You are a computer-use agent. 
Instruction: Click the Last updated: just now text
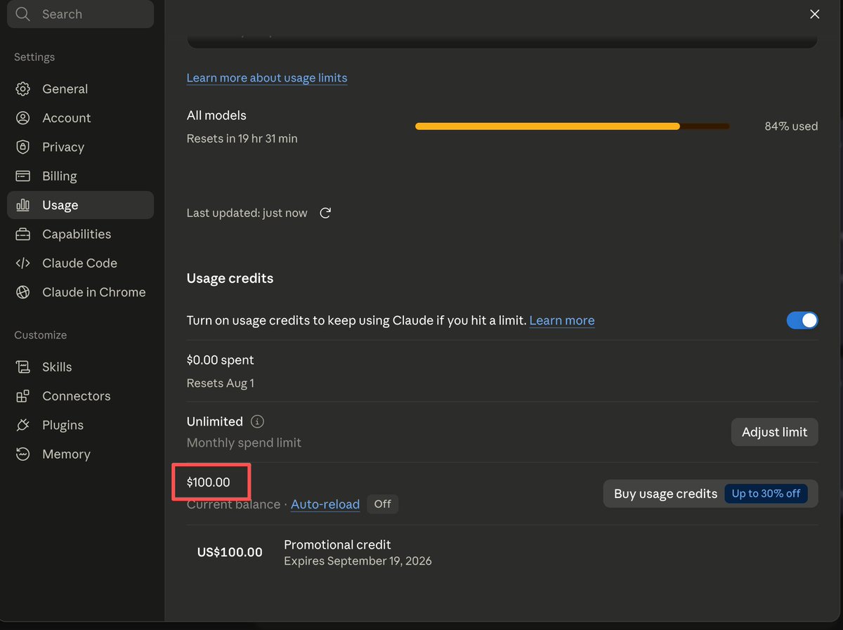point(247,213)
